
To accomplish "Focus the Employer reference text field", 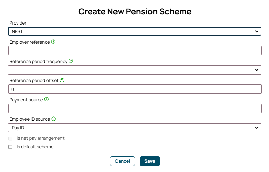I will [135, 50].
